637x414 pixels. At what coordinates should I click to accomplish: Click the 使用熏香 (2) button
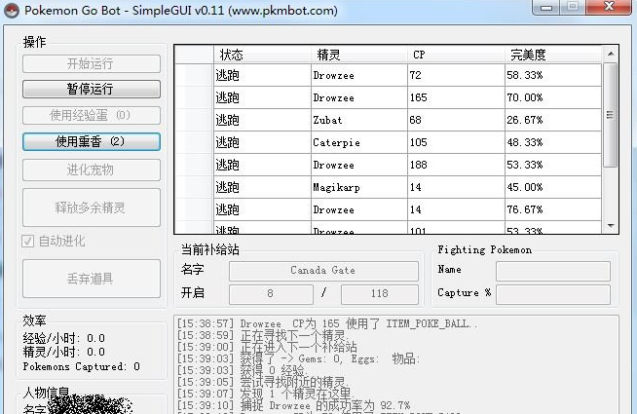(92, 142)
